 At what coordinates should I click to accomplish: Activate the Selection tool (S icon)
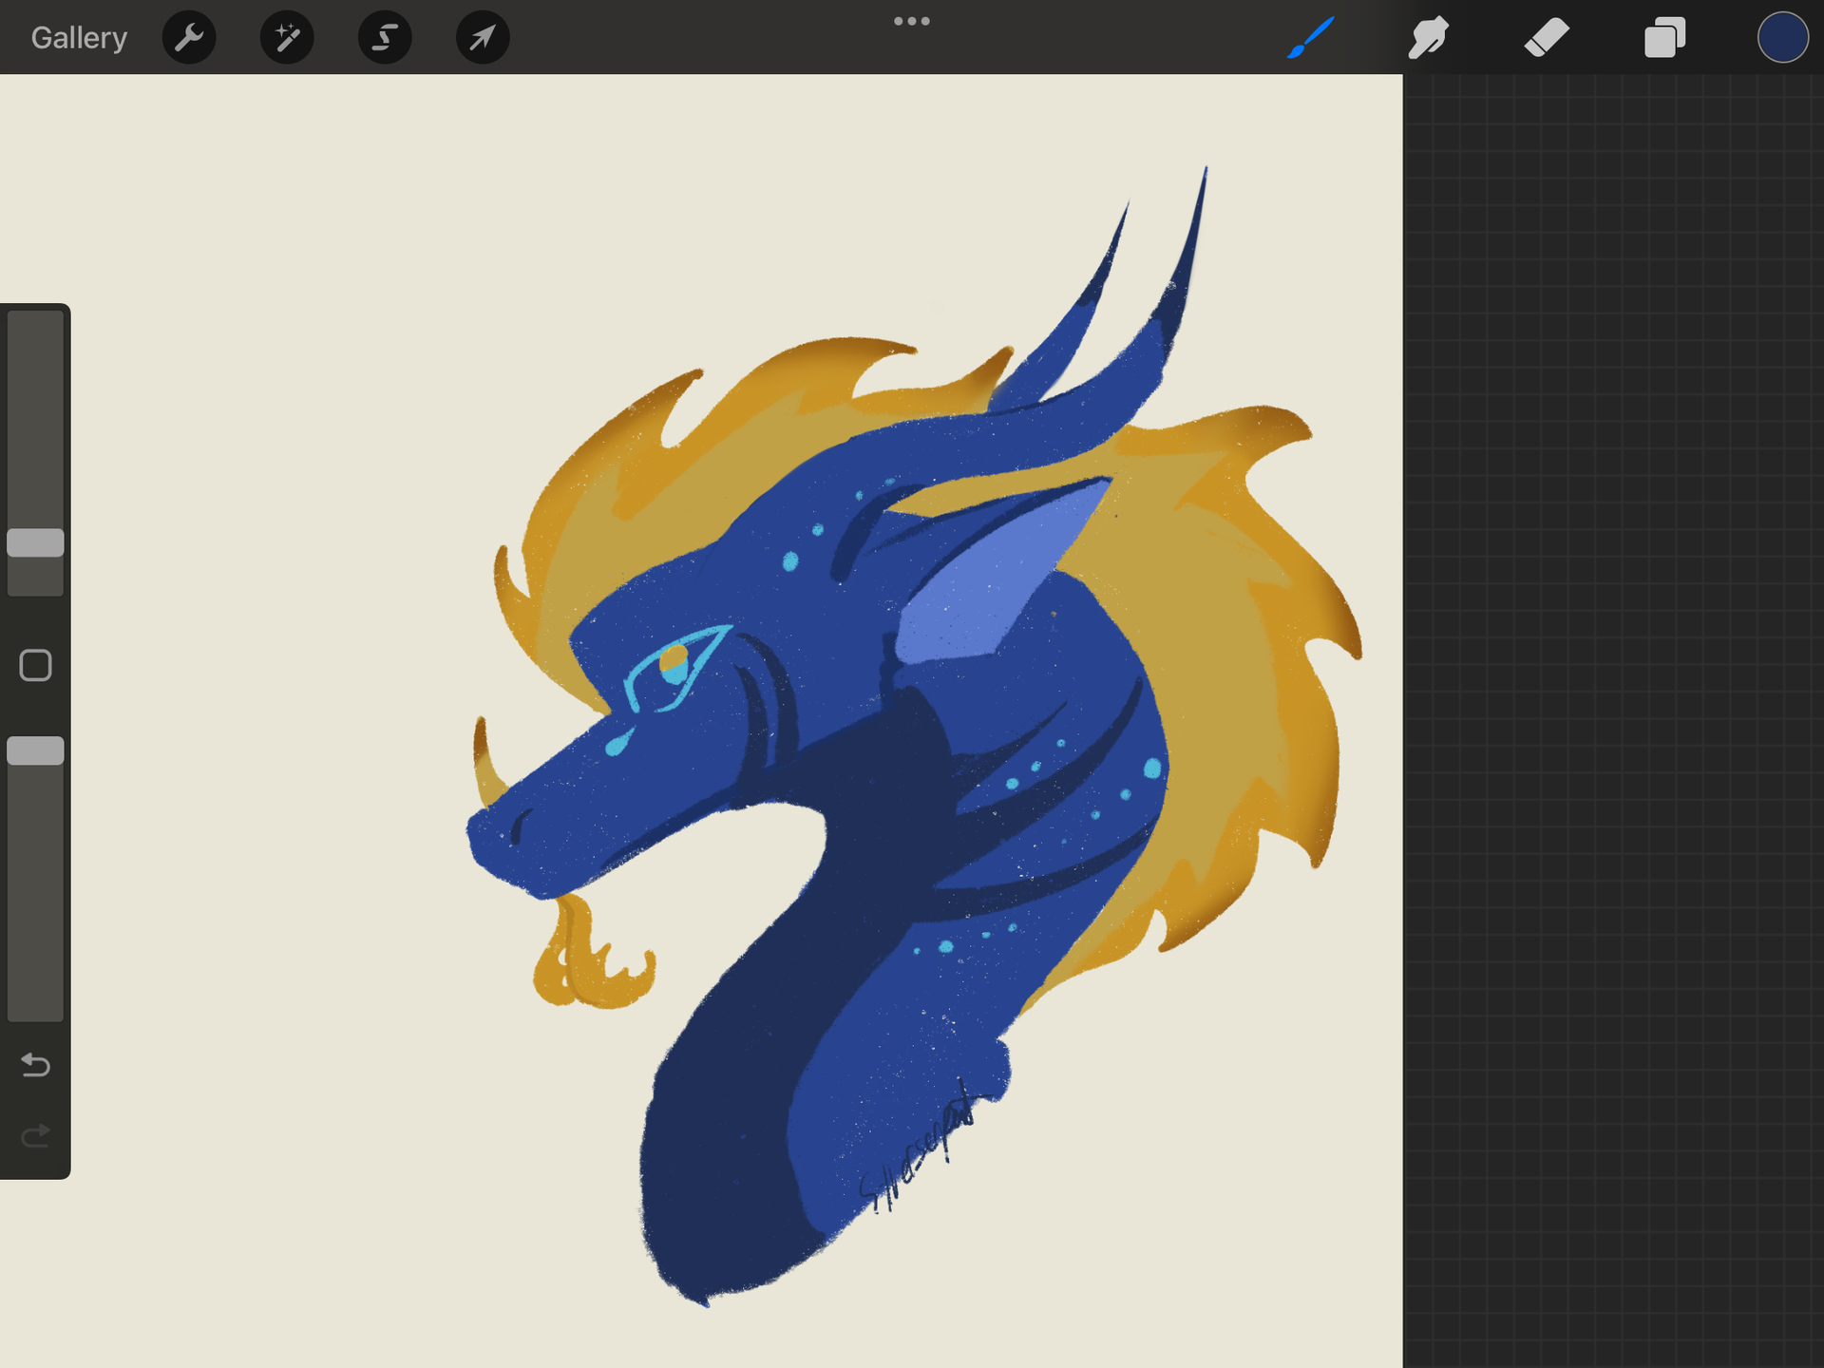click(385, 38)
